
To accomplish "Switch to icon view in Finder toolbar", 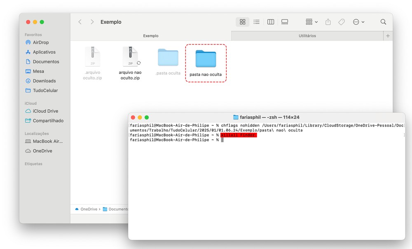I will (243, 22).
